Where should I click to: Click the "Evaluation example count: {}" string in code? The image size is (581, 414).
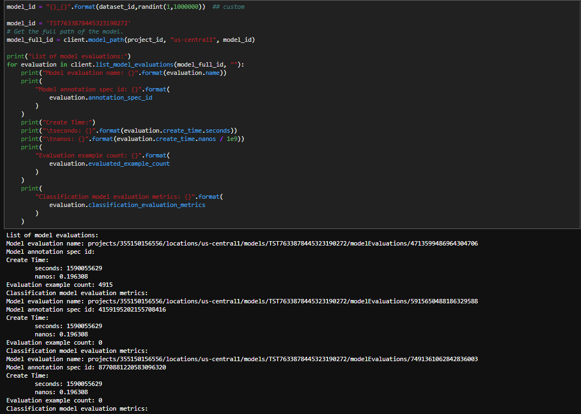(x=88, y=155)
